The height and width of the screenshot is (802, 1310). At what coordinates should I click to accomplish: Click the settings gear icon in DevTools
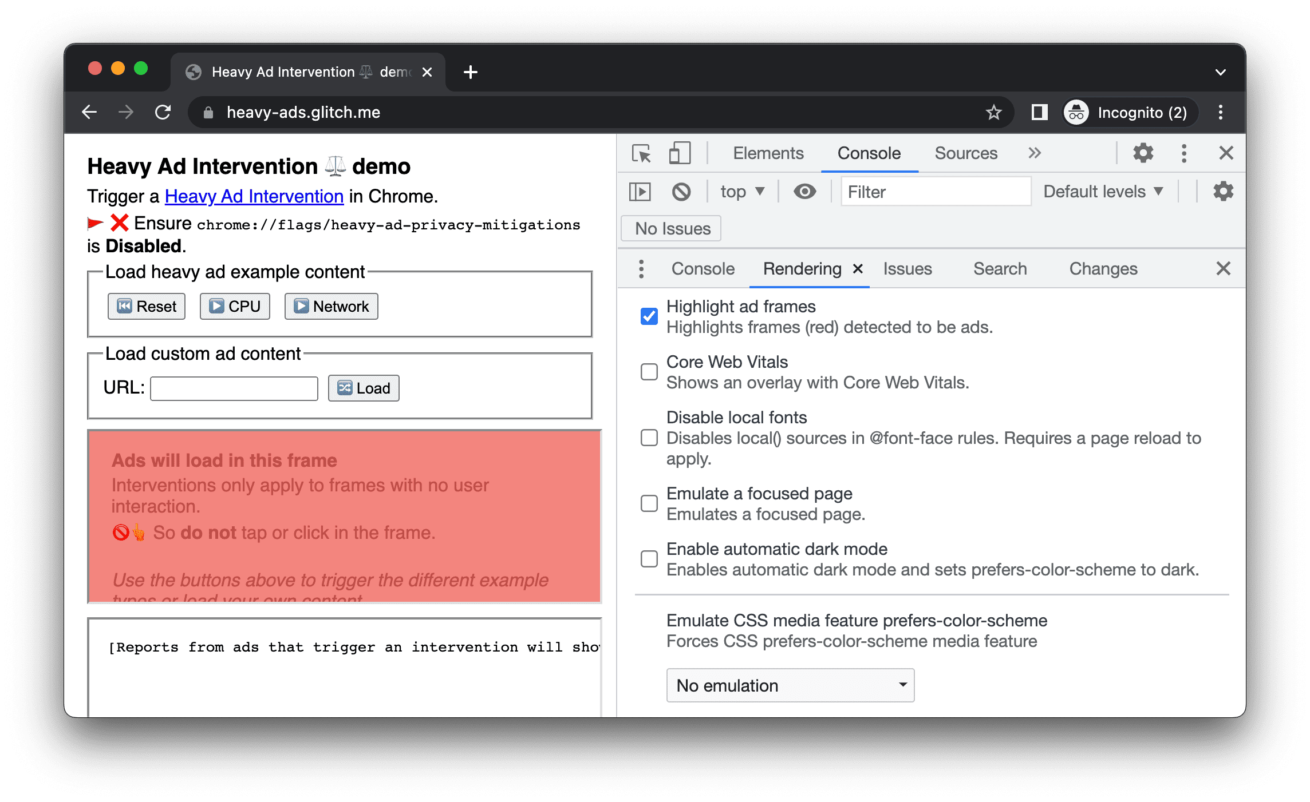tap(1146, 153)
